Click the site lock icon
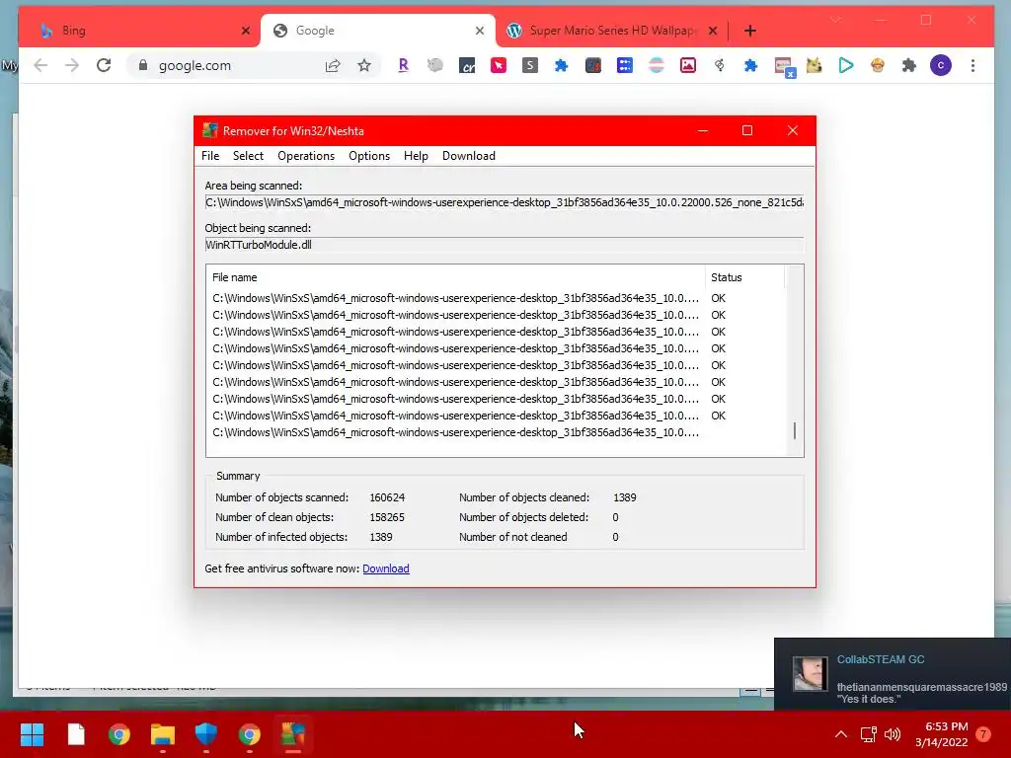The width and height of the screenshot is (1011, 758). coord(143,65)
